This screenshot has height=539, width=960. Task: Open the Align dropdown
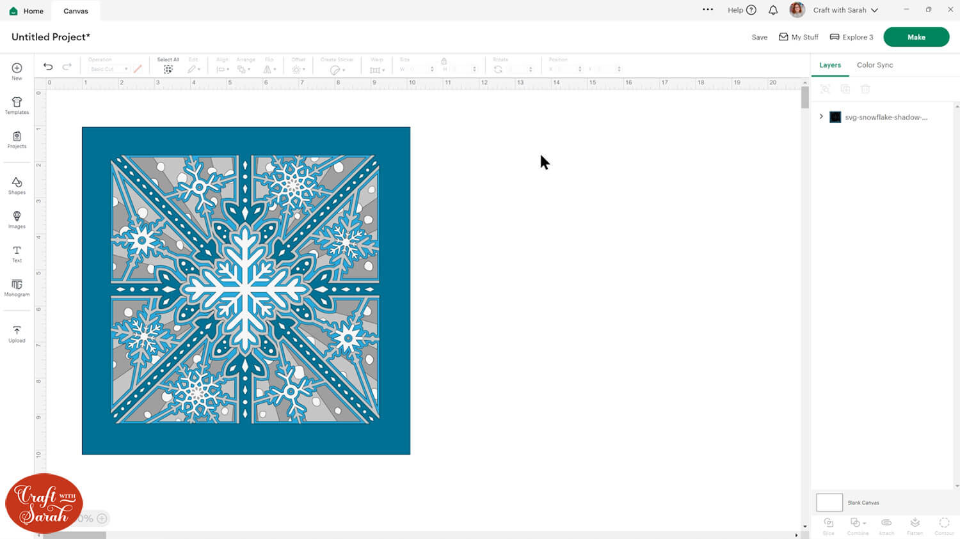pos(222,69)
